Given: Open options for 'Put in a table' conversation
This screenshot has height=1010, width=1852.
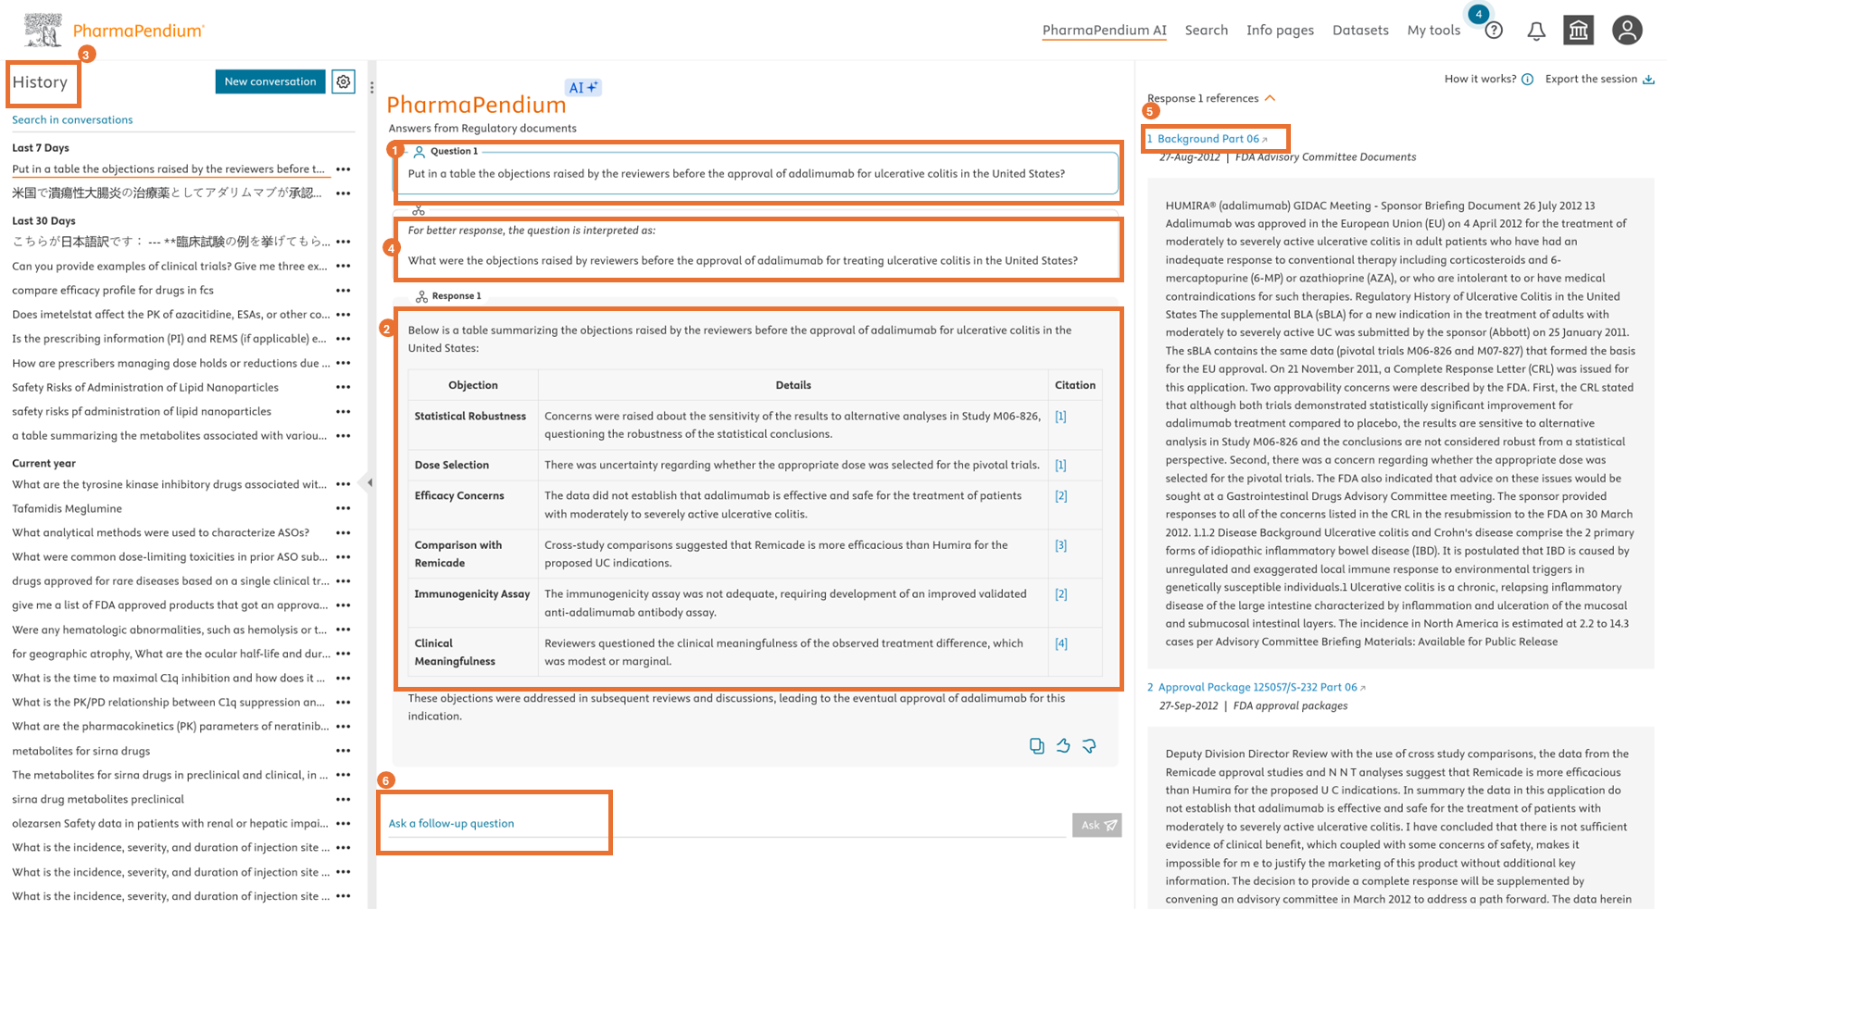Looking at the screenshot, I should click(344, 169).
